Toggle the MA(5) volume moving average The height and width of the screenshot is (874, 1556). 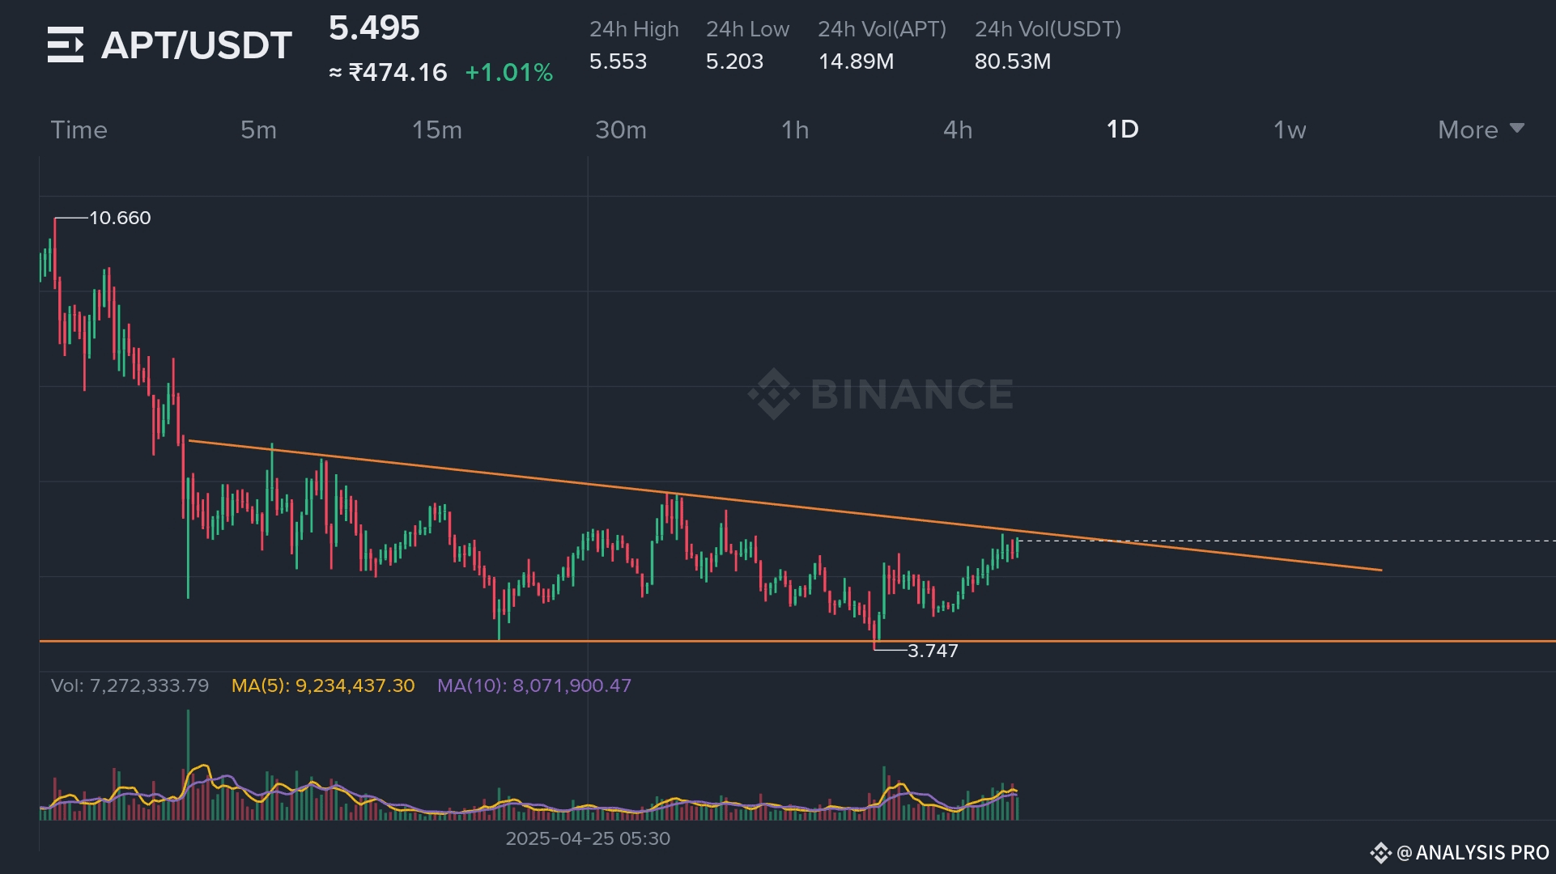coord(322,685)
